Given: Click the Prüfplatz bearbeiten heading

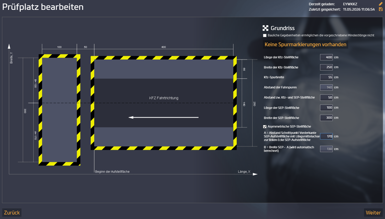Looking at the screenshot, I should click(43, 7).
